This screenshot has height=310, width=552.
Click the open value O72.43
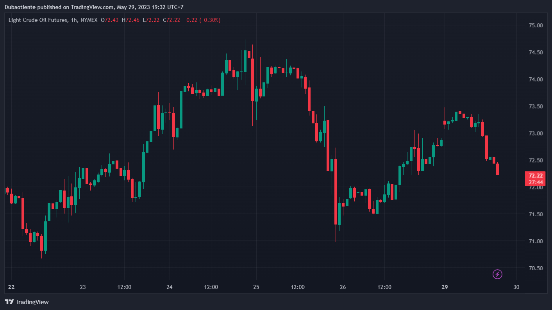[x=110, y=20]
